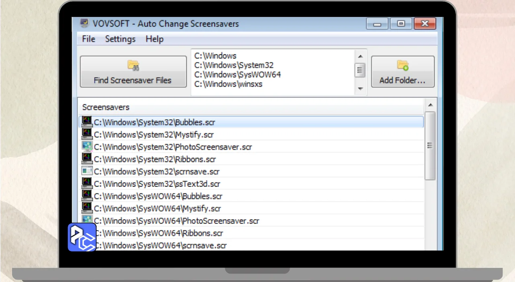The height and width of the screenshot is (282, 515).
Task: Select C:\Windows\winsxs in folder list
Action: (x=228, y=84)
